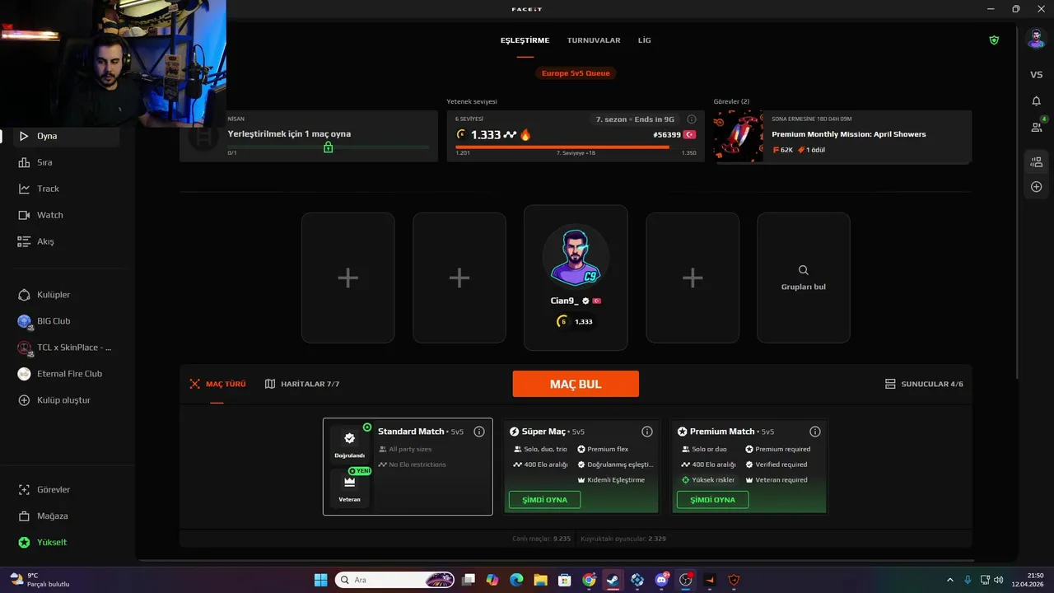Toggle the Veteran option with YENİ badge
Viewport: 1054px width, 593px height.
[x=349, y=488]
